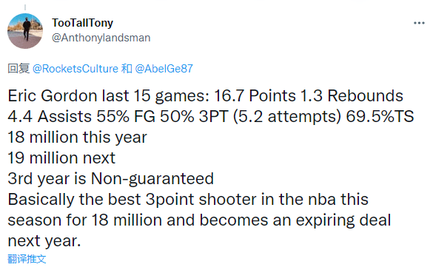The width and height of the screenshot is (430, 267).
Task: Open the @AbelGe87 mention link
Action: 164,69
